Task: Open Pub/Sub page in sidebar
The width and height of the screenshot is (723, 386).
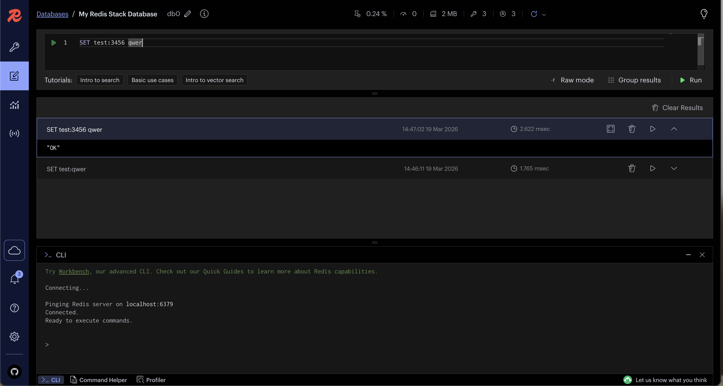Action: click(x=14, y=133)
